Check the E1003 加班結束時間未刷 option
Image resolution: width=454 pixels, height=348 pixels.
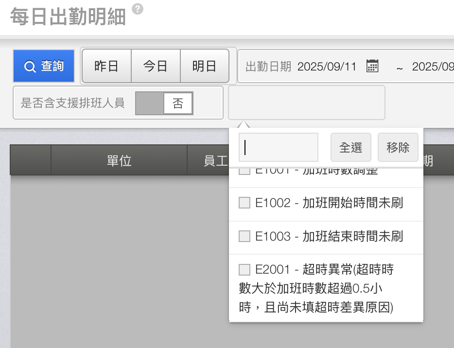[244, 237]
